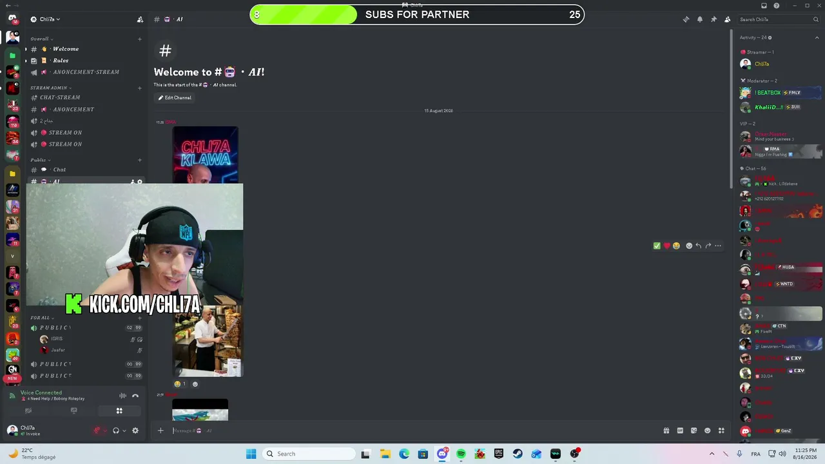Disconnect from voice with hang-up icon

click(x=135, y=396)
